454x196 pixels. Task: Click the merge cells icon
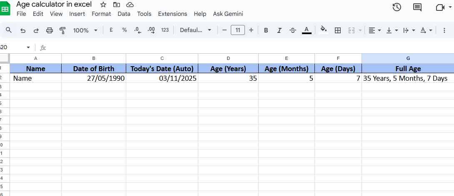coord(352,30)
